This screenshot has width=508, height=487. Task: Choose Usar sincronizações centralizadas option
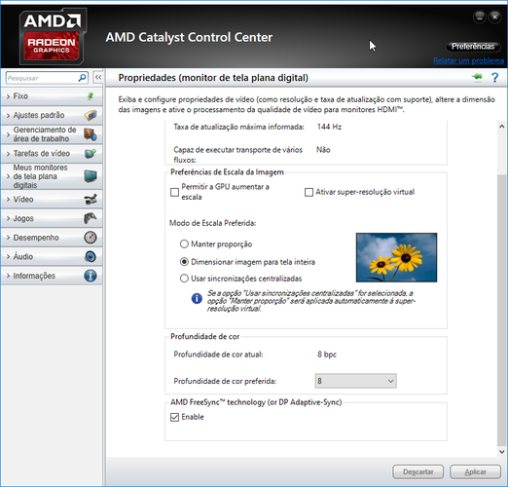coord(184,279)
